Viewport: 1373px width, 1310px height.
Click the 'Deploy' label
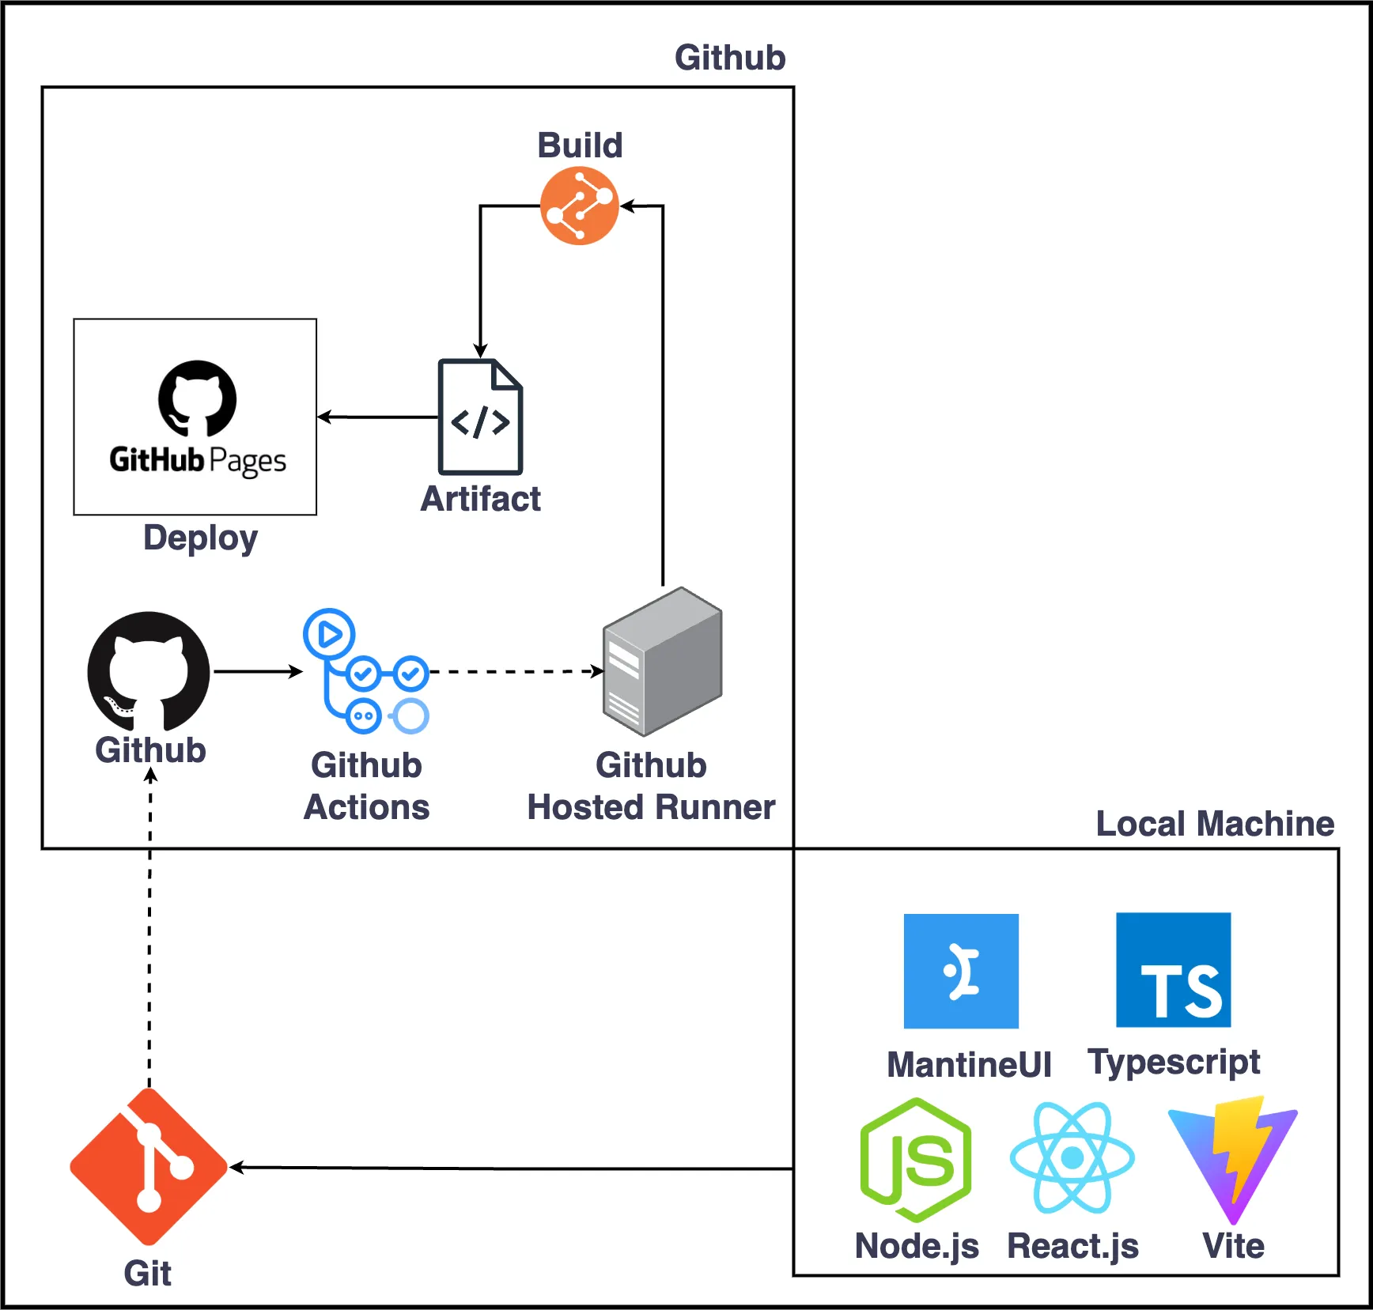click(x=200, y=539)
